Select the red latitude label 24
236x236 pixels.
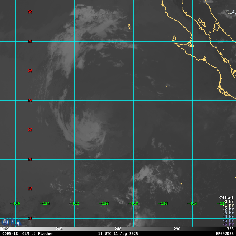point(30,100)
